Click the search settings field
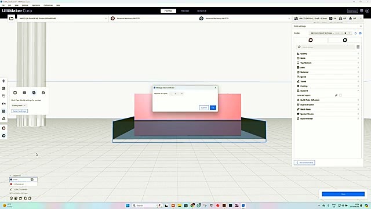Image resolution: width=371 pixels, height=209 pixels. point(325,47)
